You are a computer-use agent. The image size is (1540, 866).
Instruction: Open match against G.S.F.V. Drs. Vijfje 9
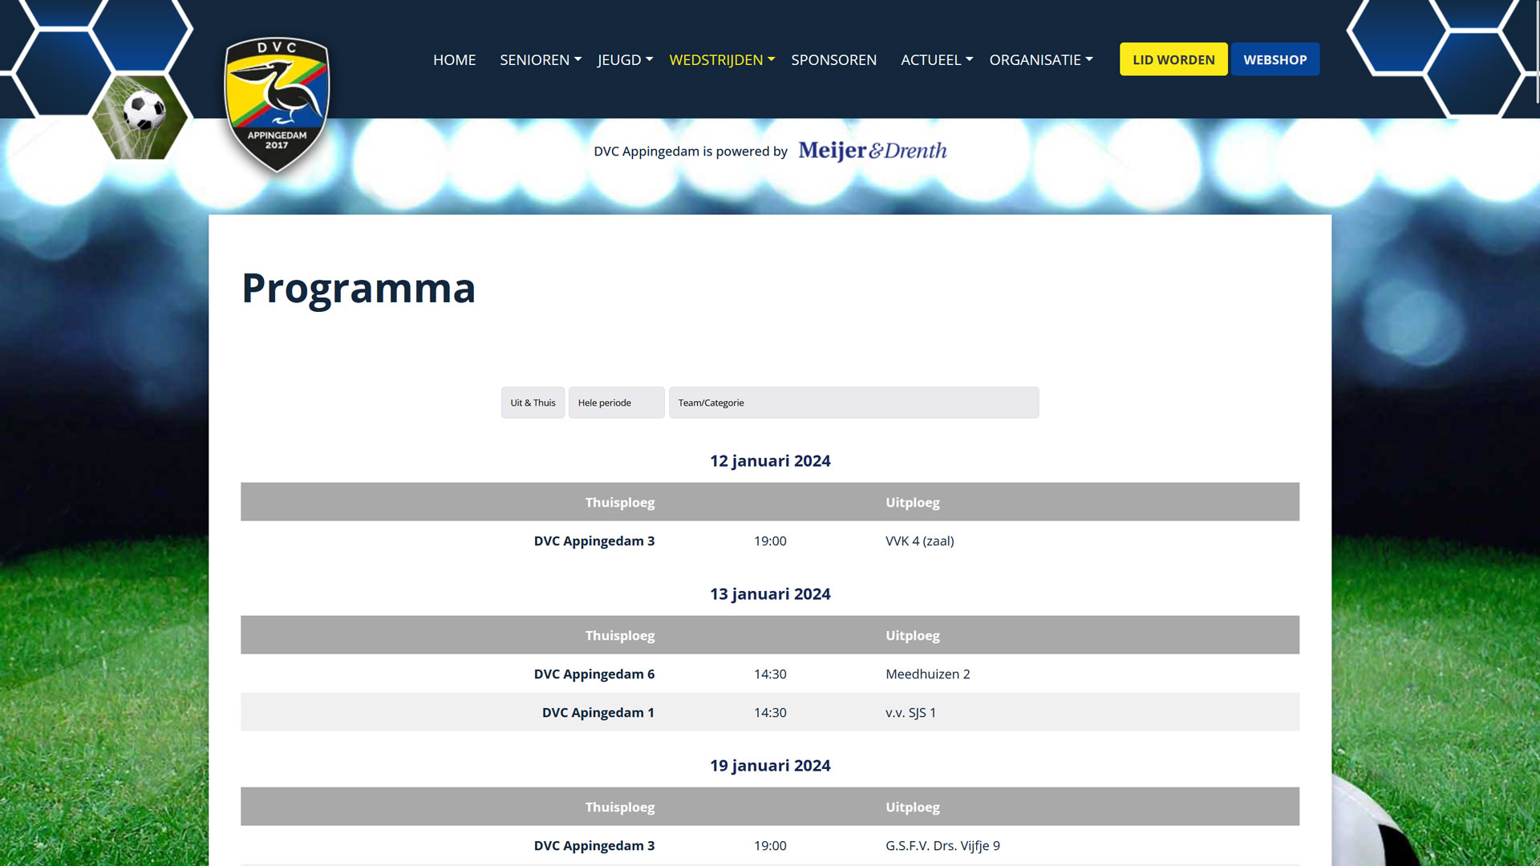pos(769,846)
